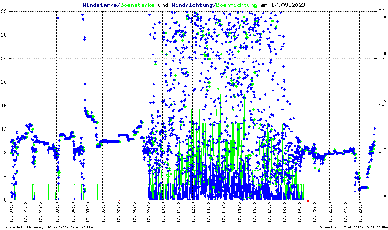Viewport: 388px width, 230px height.
Task: Click the "360" direction axis label
Action: (x=383, y=12)
